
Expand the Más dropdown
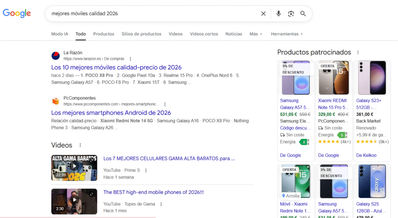click(256, 34)
